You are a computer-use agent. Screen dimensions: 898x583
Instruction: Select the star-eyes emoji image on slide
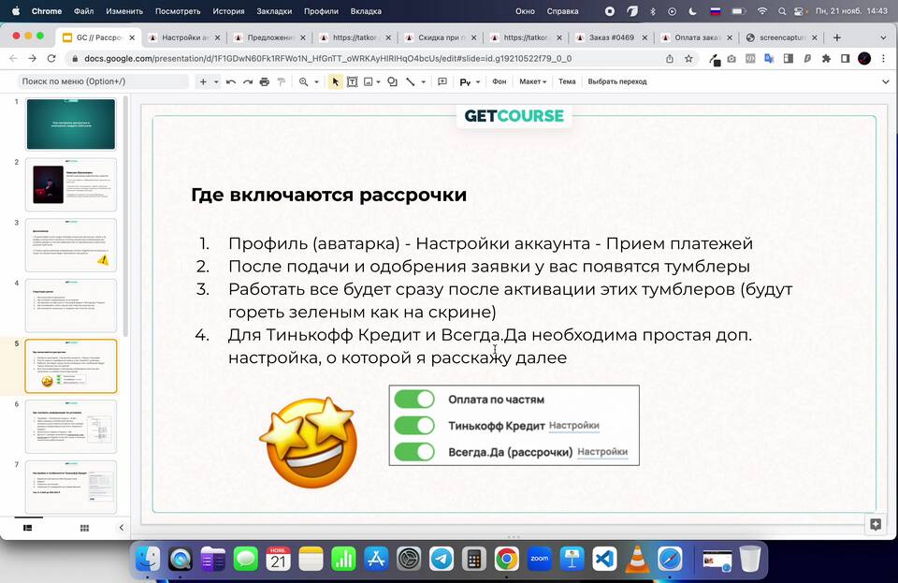click(x=310, y=442)
